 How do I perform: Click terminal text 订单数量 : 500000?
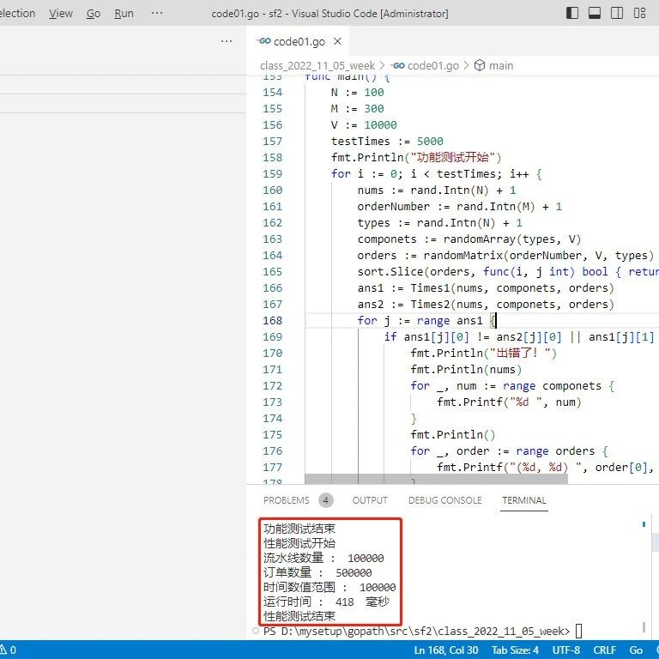click(x=317, y=572)
